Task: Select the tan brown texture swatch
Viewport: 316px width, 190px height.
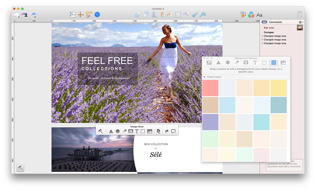Action: click(x=210, y=105)
